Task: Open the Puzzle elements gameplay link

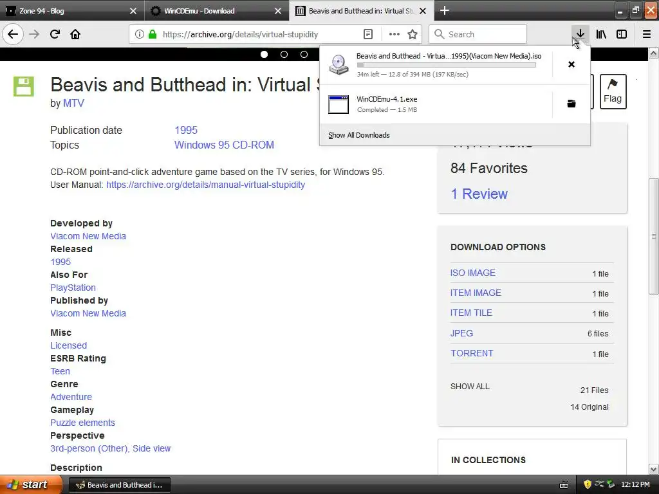Action: (82, 423)
